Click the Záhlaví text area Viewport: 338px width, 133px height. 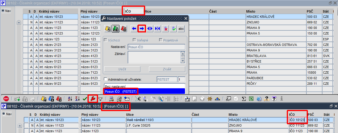point(154,57)
